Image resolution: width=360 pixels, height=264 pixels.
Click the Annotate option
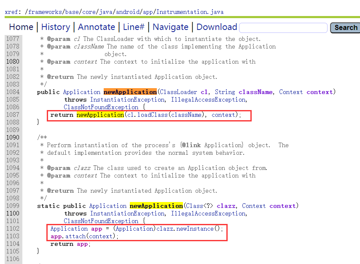click(x=97, y=27)
